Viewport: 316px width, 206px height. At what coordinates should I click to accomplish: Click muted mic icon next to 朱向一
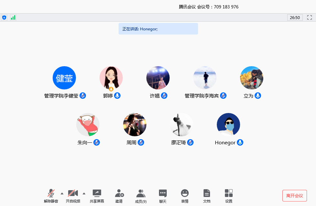tap(97, 143)
